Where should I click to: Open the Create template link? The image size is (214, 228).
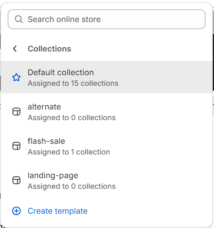58,211
